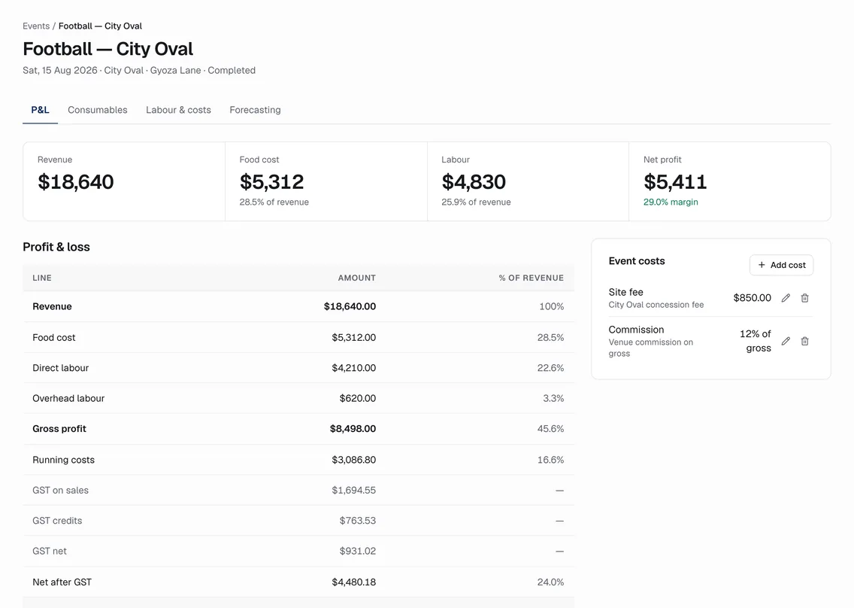
Task: Select the Overhead labour row label
Action: point(68,399)
